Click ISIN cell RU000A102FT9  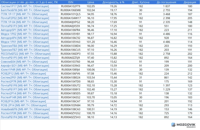tap(70, 6)
